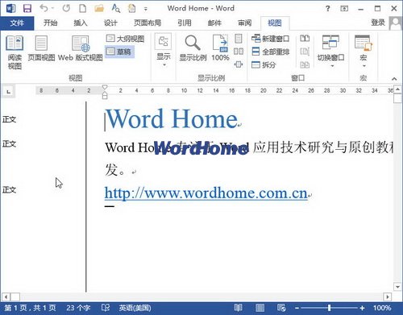This screenshot has height=315, width=403.
Task: Toggle synchronous scrolling icon
Action: pyautogui.click(x=305, y=52)
